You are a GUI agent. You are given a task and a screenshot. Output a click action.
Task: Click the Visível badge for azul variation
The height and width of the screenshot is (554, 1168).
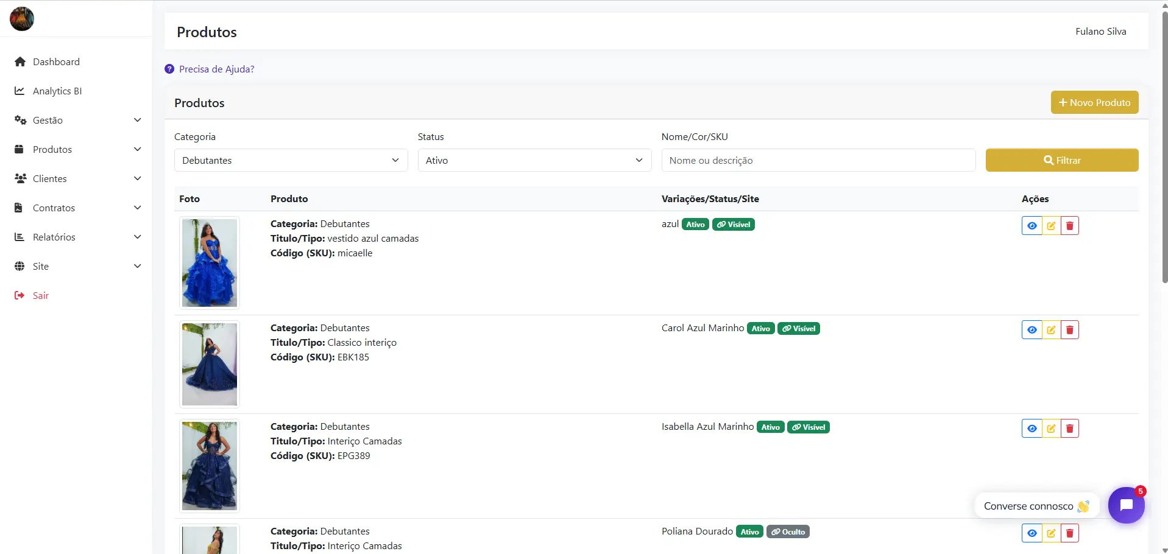[x=734, y=225]
